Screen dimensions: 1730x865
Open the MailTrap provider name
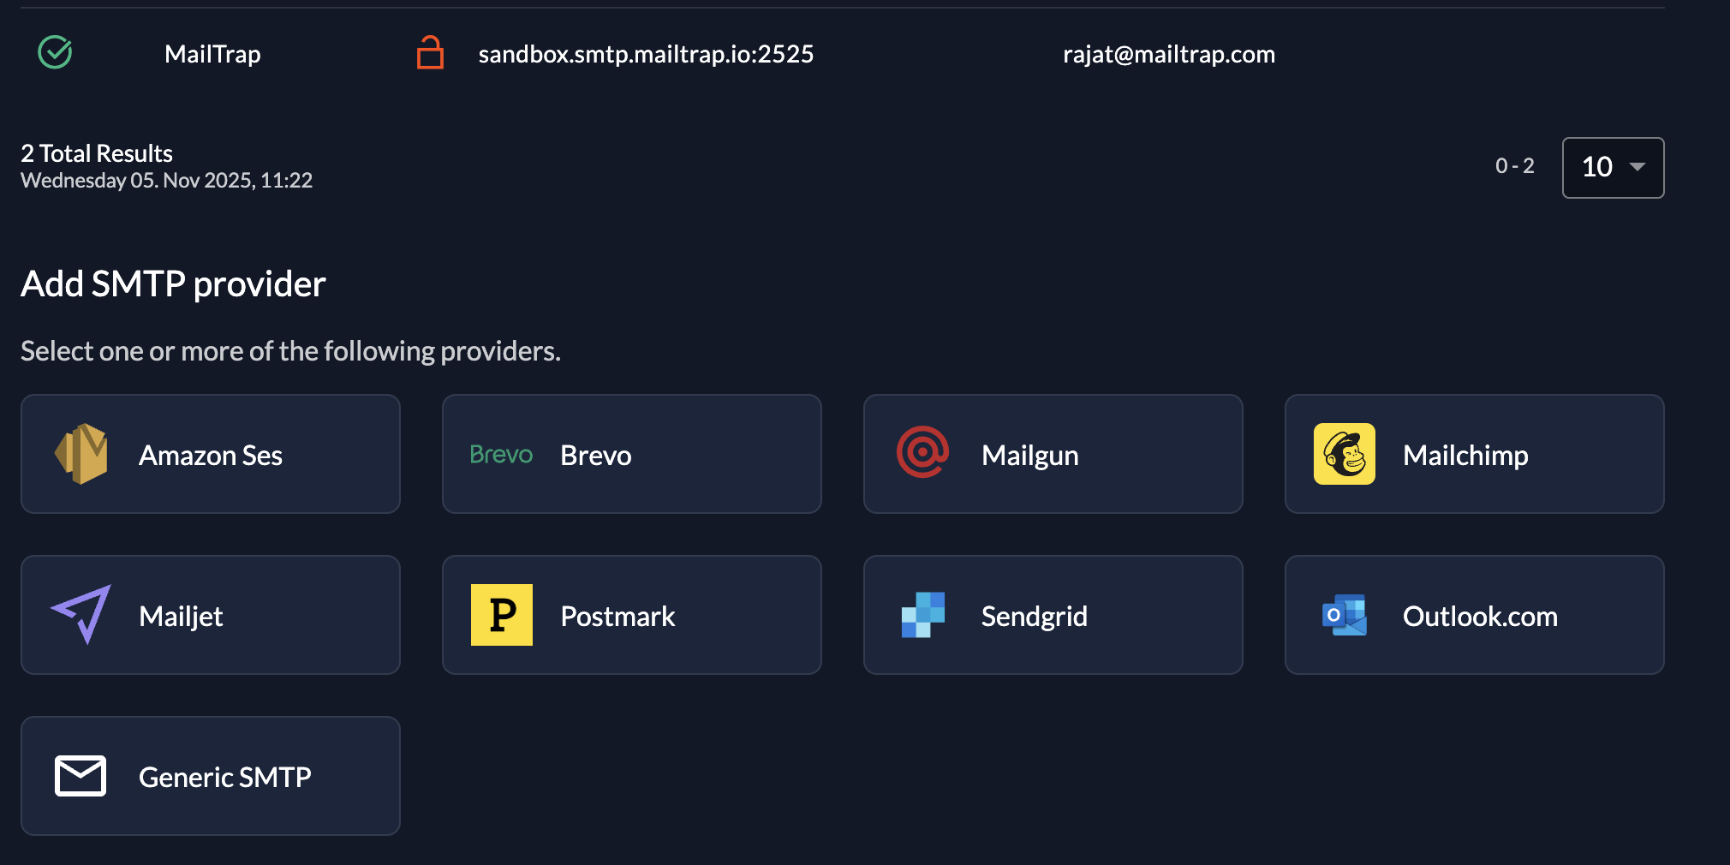(212, 54)
